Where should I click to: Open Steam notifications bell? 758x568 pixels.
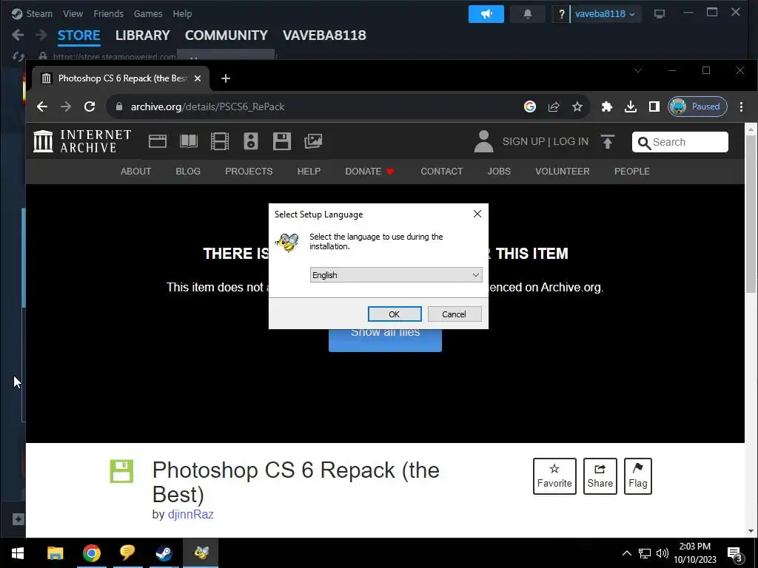(x=527, y=14)
